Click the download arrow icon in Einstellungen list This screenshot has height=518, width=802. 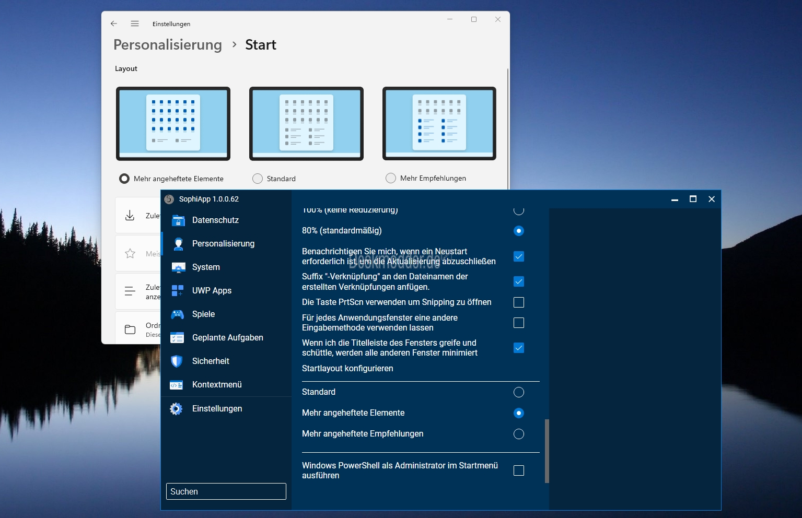click(x=130, y=215)
